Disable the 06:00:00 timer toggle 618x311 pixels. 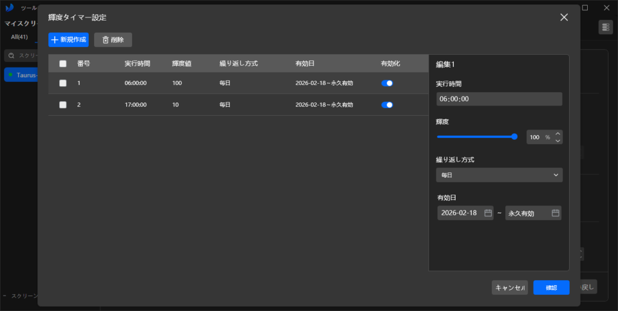387,83
